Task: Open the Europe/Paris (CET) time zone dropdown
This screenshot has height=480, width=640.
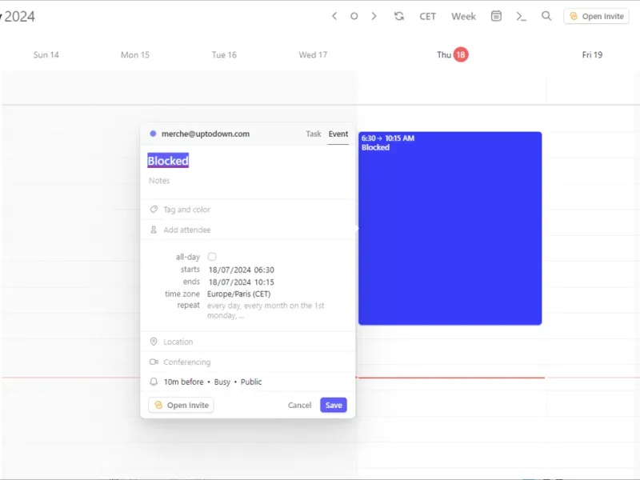Action: coord(238,294)
